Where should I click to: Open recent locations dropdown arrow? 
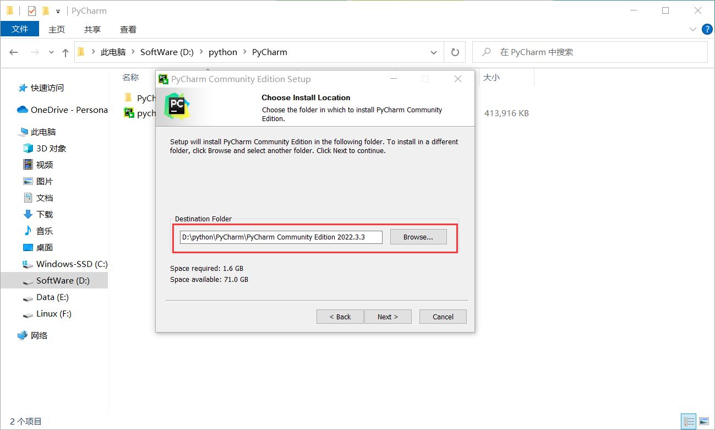coord(52,52)
